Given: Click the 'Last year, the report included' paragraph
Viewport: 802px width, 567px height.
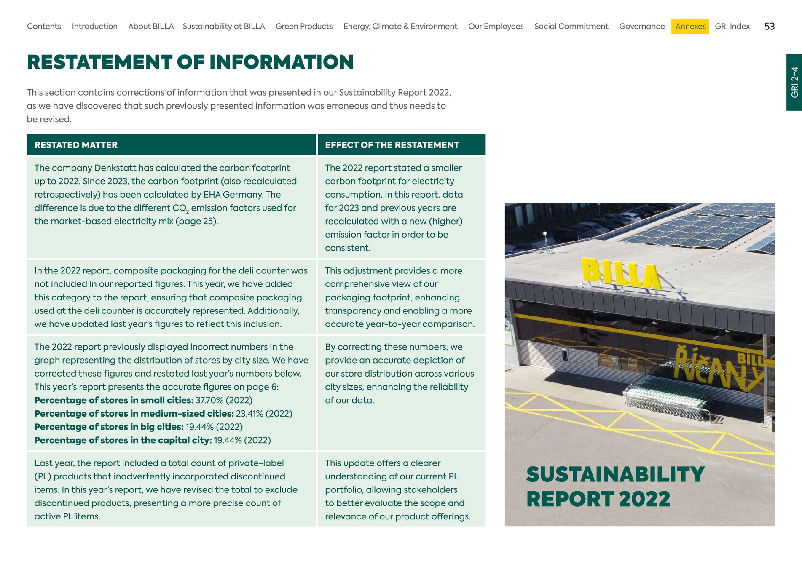Looking at the screenshot, I should click(x=166, y=489).
